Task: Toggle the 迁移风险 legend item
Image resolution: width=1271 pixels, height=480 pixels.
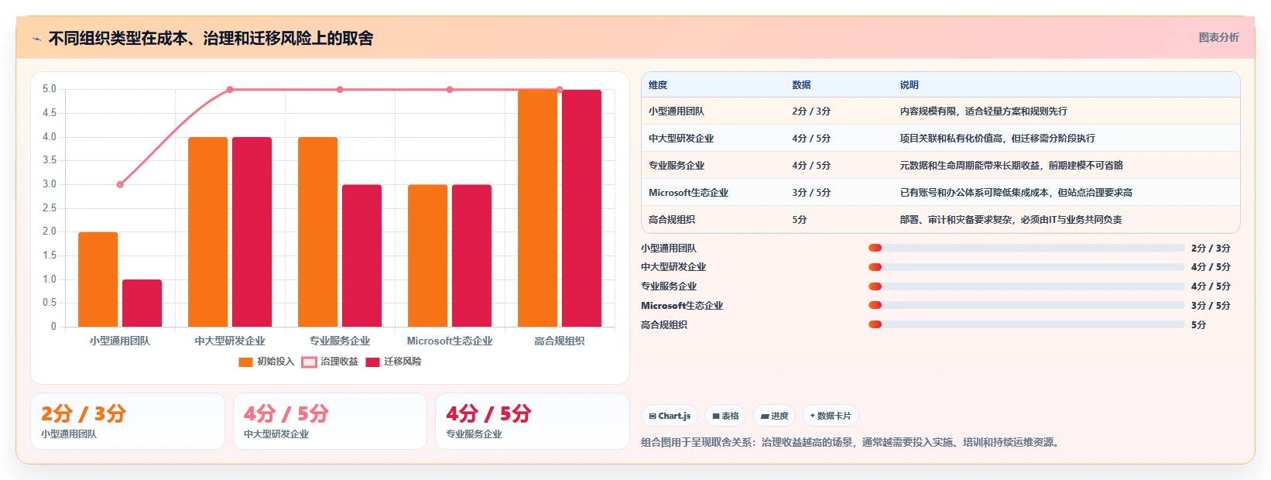Action: tap(393, 362)
